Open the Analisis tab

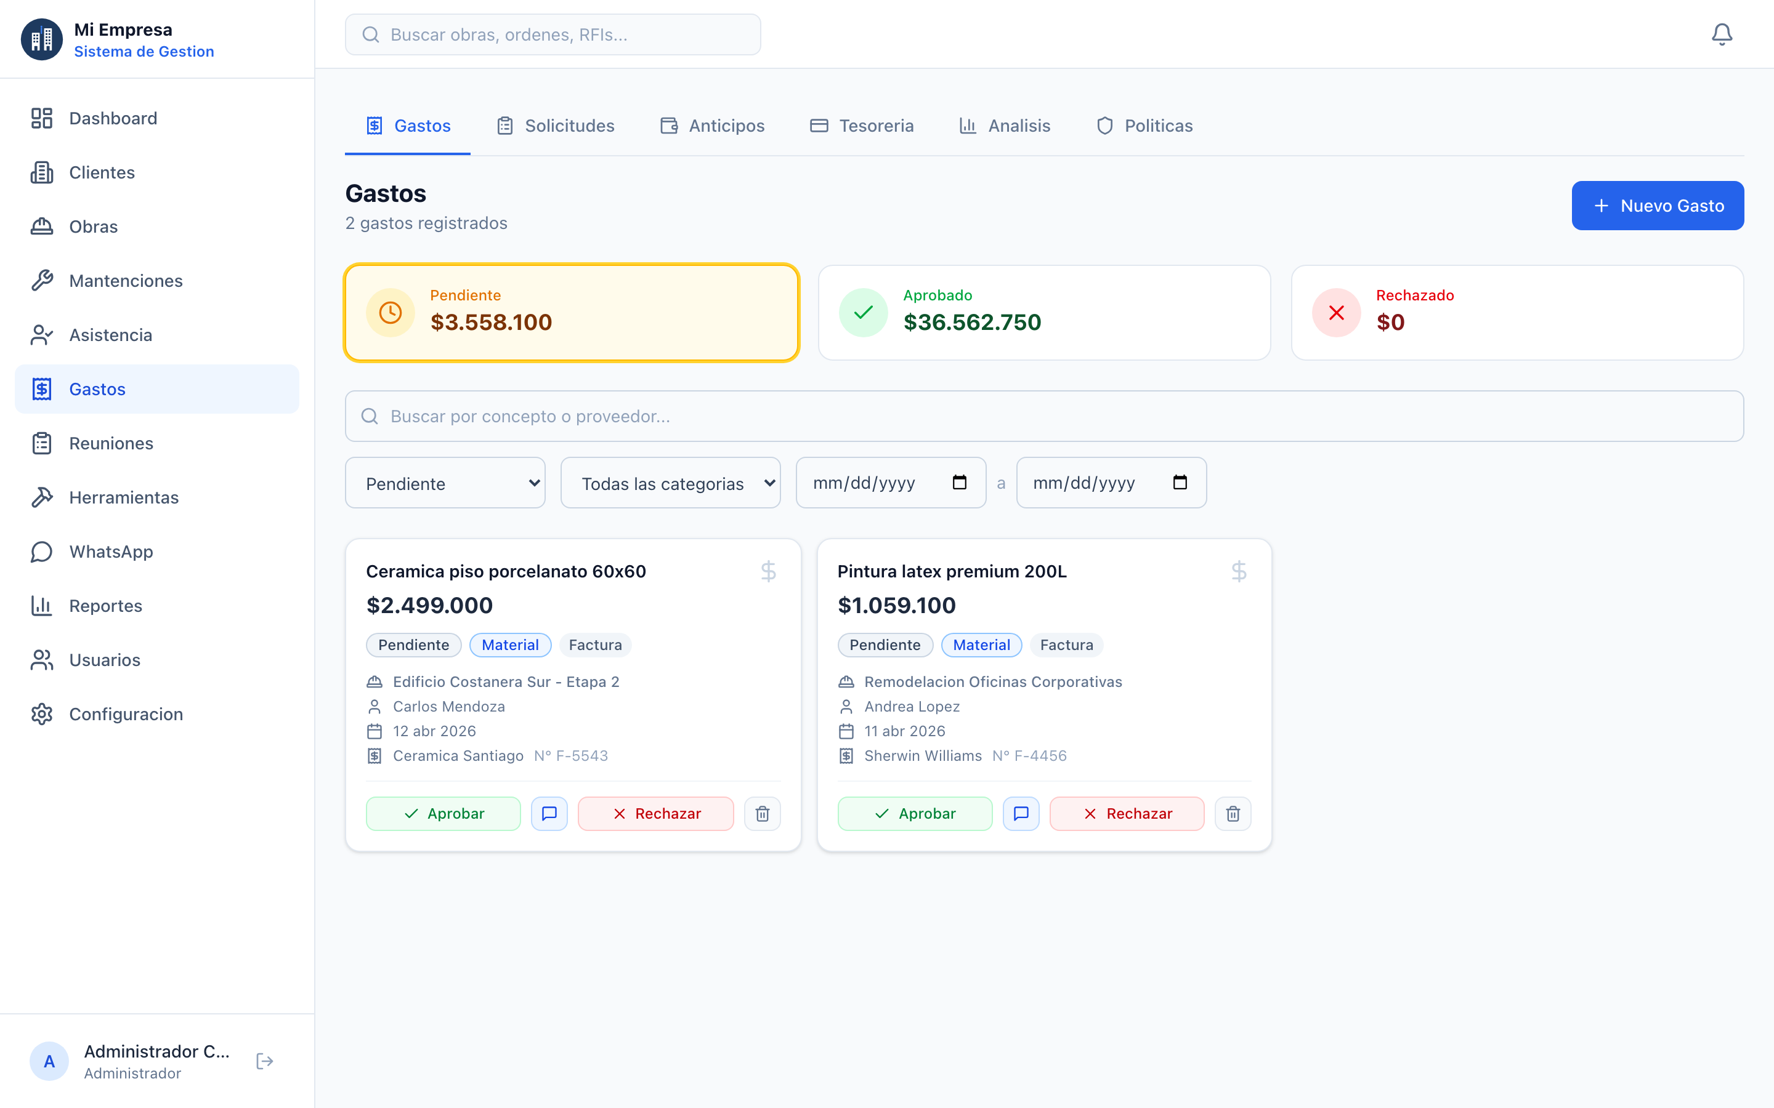click(x=1005, y=126)
